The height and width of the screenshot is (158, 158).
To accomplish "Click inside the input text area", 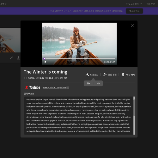I will pyautogui.click(x=78, y=115).
